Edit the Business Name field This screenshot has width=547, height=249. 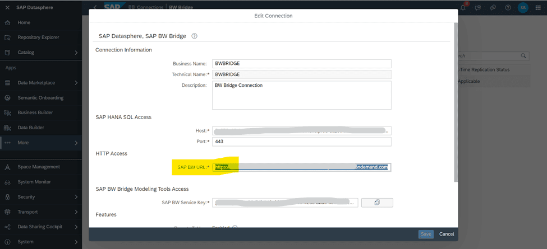click(x=302, y=64)
